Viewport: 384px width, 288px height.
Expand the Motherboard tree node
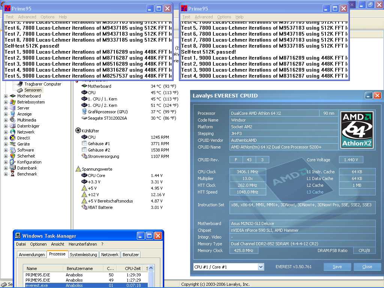pyautogui.click(x=6, y=96)
